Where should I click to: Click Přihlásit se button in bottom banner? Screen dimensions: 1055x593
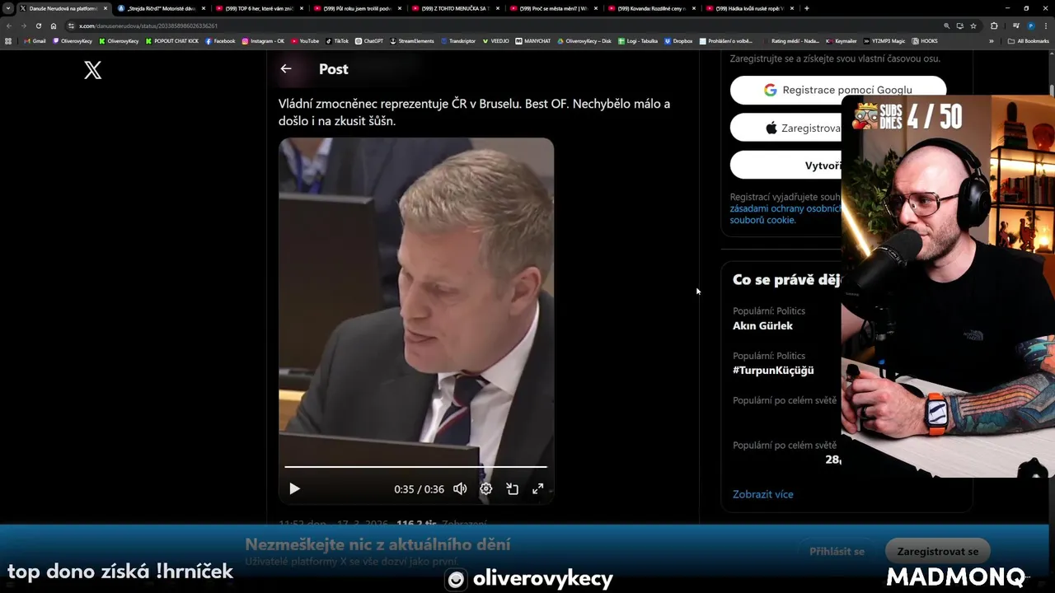pos(837,551)
